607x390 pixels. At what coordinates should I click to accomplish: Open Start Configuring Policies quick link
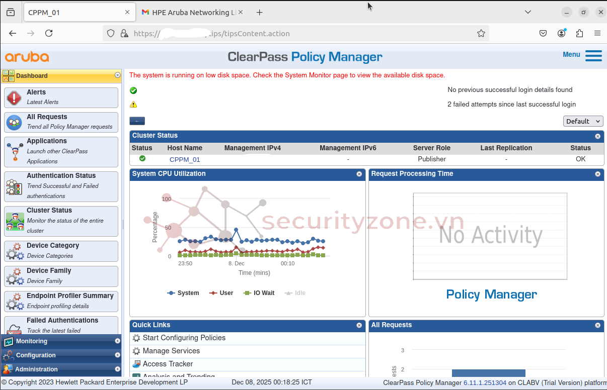tap(184, 338)
